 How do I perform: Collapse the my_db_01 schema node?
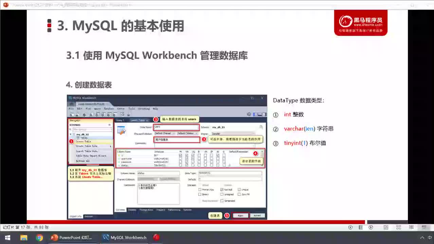click(x=71, y=135)
